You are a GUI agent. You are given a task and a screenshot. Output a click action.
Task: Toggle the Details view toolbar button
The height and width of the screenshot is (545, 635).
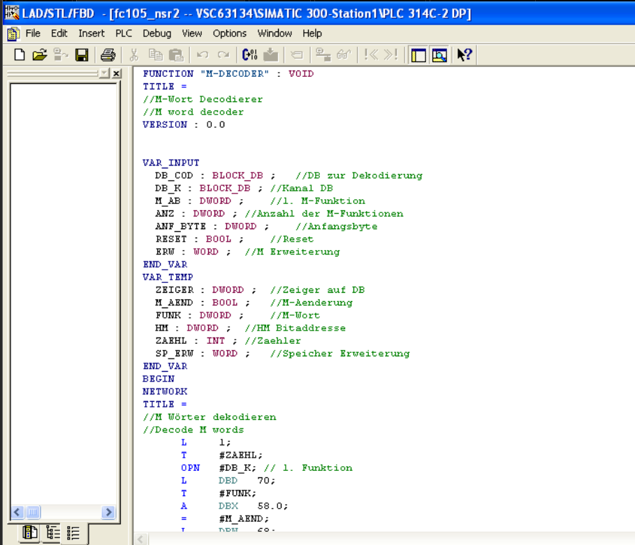point(439,54)
